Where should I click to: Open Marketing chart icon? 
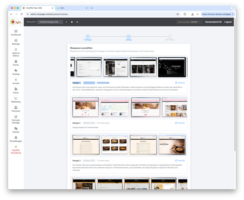[16, 98]
